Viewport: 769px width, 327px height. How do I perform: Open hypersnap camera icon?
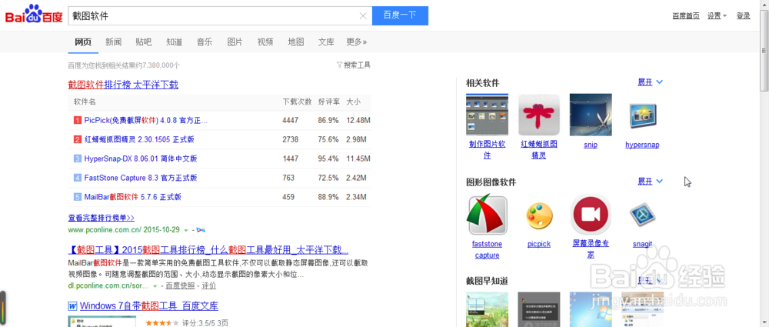coord(642,115)
